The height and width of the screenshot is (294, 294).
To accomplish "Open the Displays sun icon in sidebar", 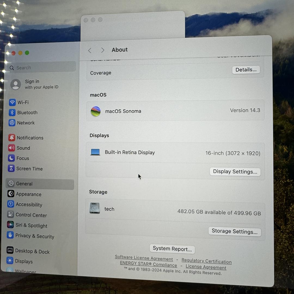I will click(10, 261).
